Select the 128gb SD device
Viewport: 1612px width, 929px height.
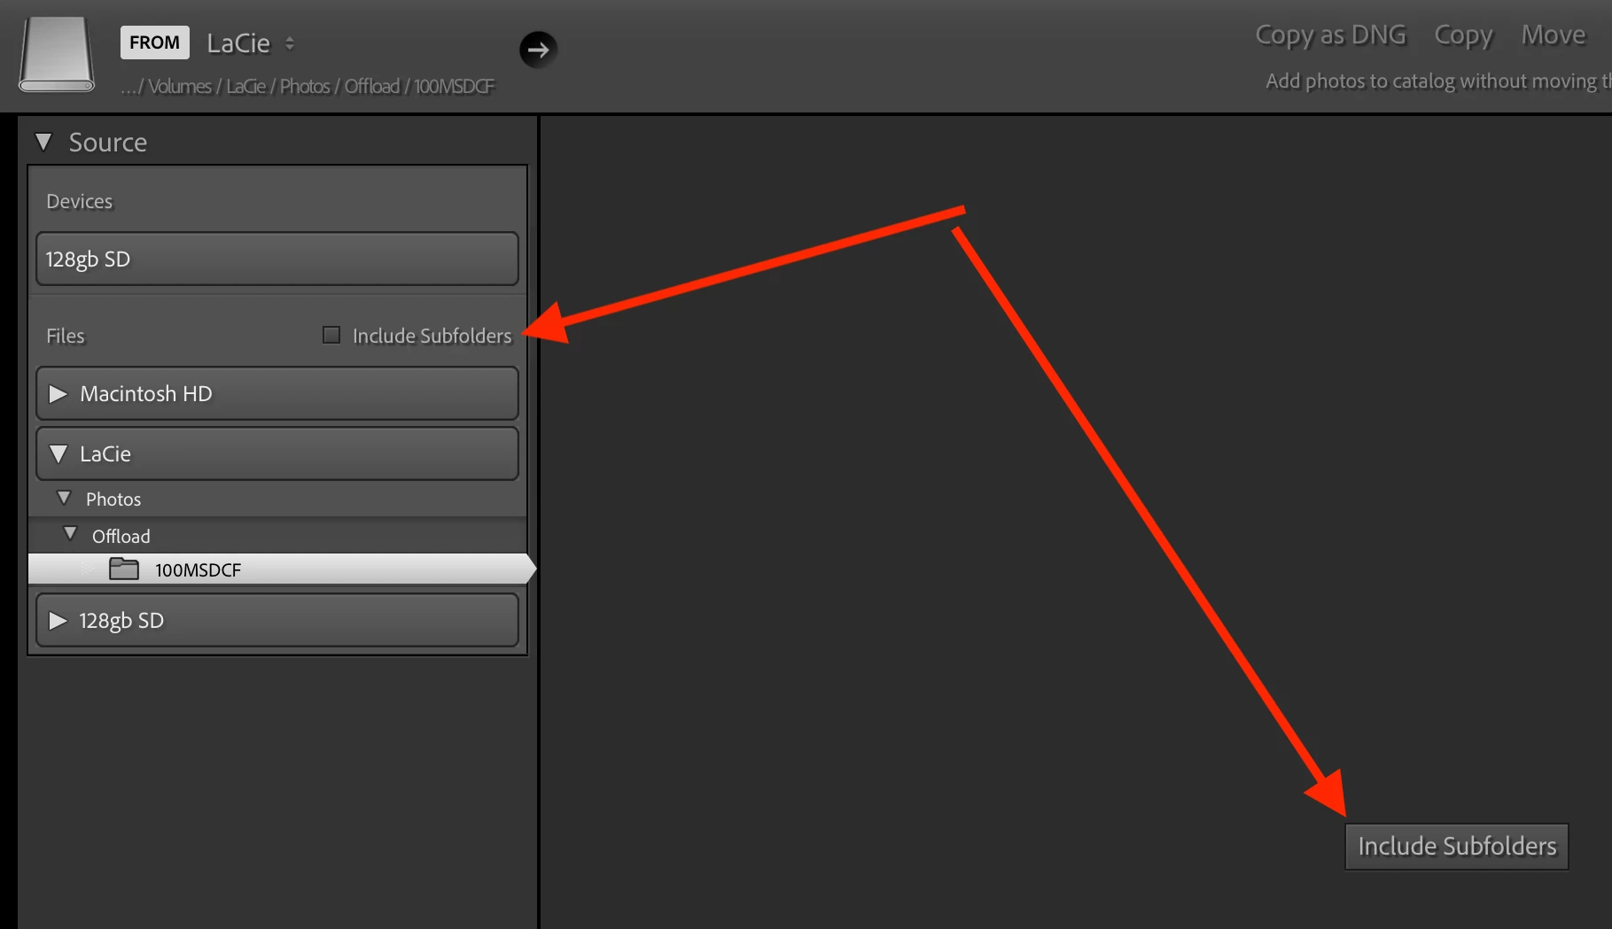click(x=277, y=259)
